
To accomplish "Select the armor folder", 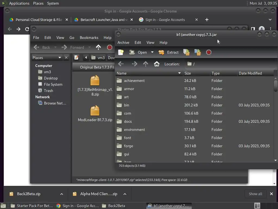I will pos(194,89).
